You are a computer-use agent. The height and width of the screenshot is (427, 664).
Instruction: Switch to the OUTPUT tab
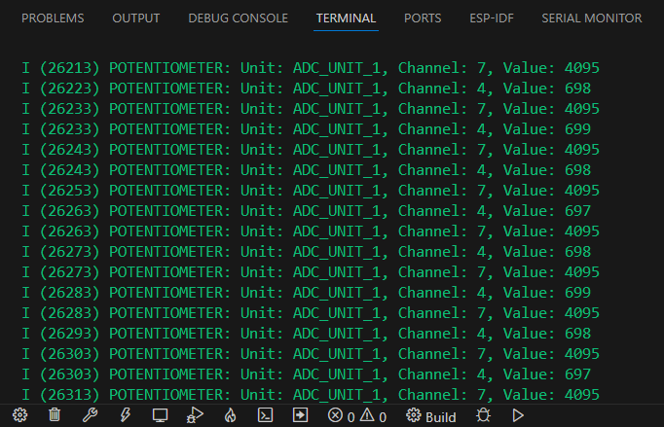(x=136, y=18)
